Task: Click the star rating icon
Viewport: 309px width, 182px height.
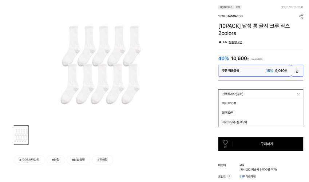Action: coord(220,42)
